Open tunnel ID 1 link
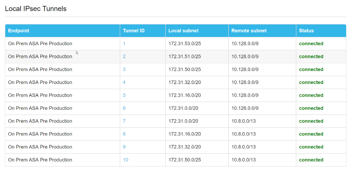The width and height of the screenshot is (356, 177). (x=124, y=44)
